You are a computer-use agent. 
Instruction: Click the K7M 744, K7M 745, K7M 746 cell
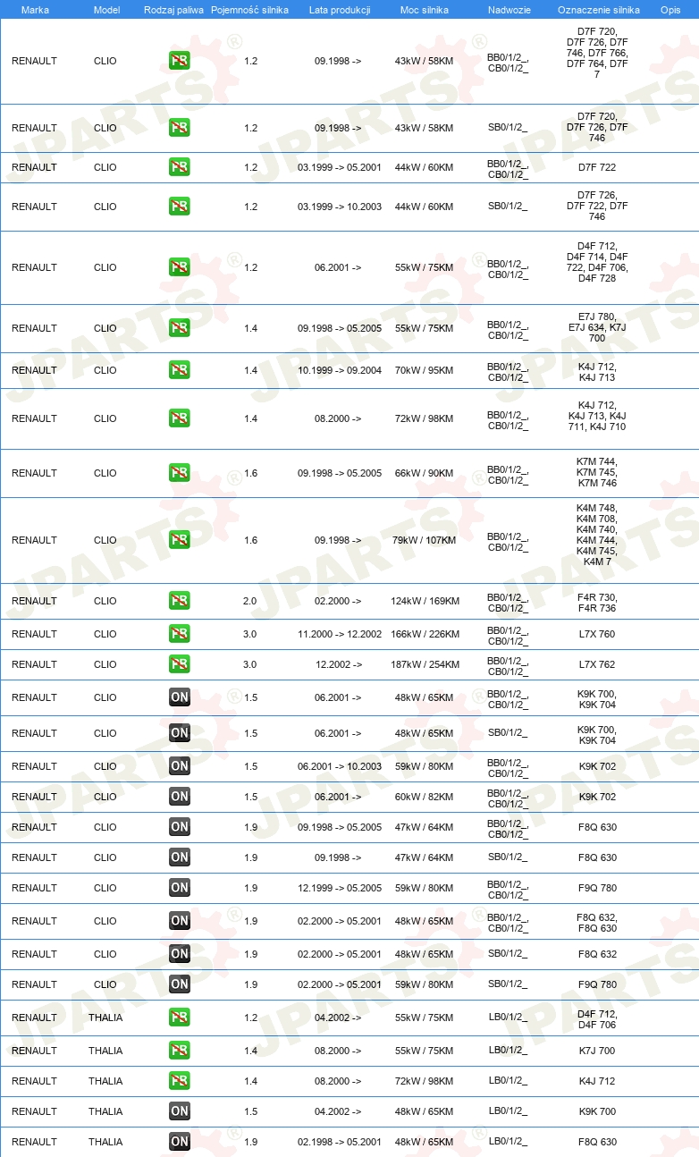[x=597, y=473]
